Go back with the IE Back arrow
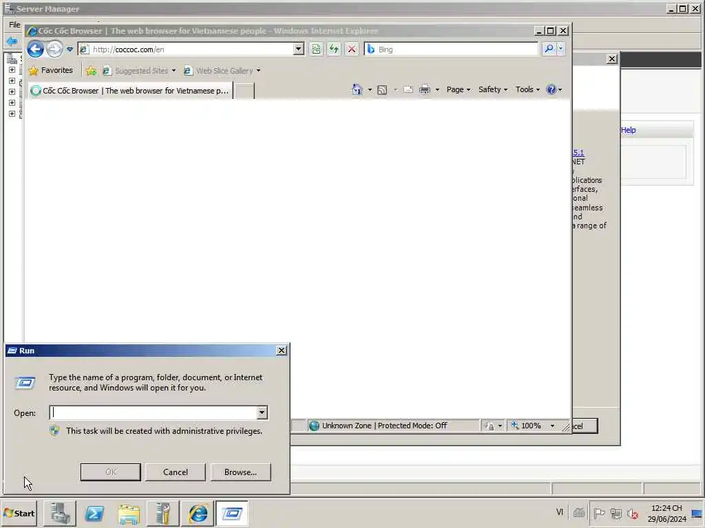This screenshot has width=705, height=528. [36, 49]
